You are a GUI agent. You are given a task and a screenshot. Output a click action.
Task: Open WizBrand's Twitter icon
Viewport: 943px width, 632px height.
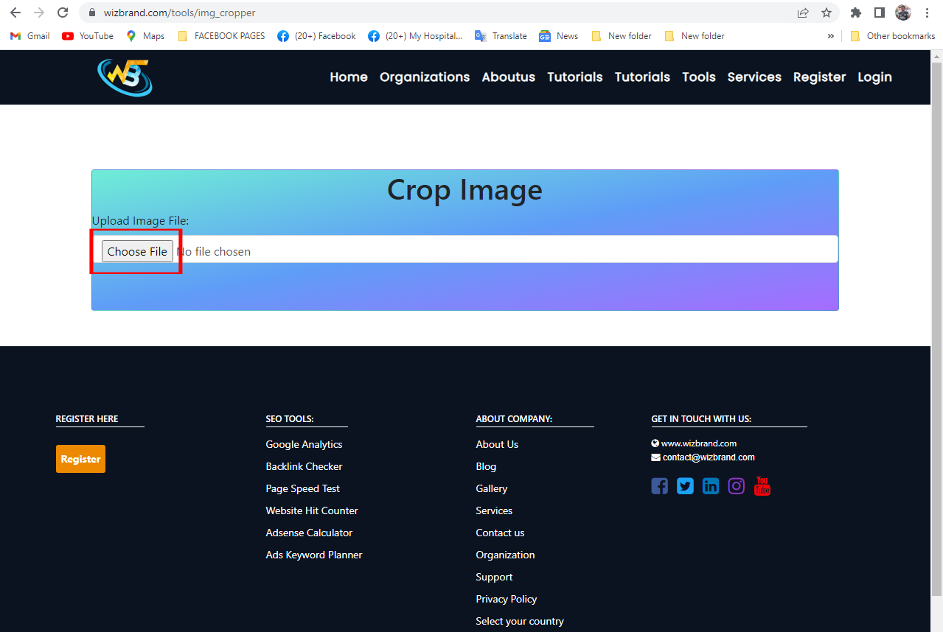684,485
